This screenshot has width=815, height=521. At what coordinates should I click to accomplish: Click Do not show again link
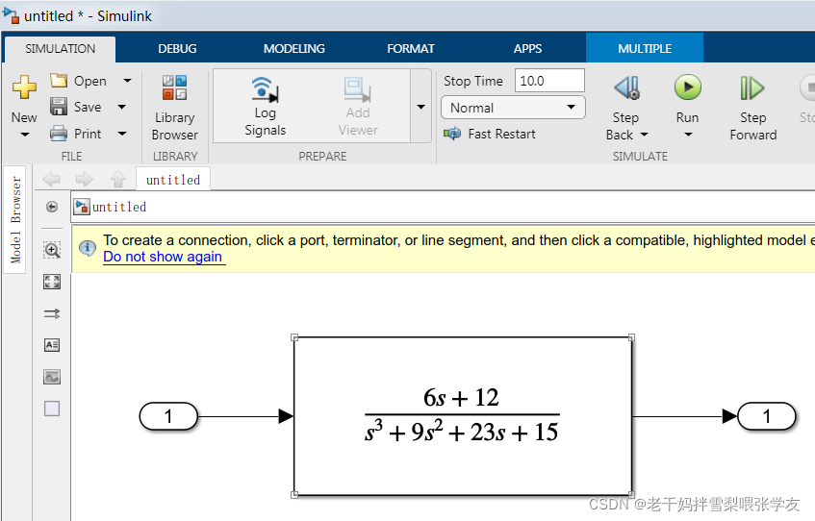point(164,257)
